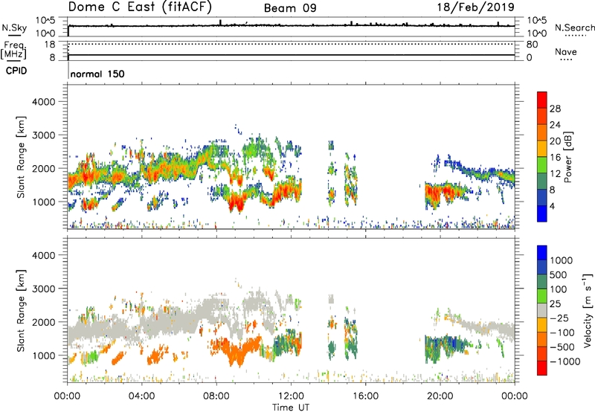The image size is (595, 412).
Task: Click the 'N.Search' legend label
Action: pyautogui.click(x=574, y=28)
